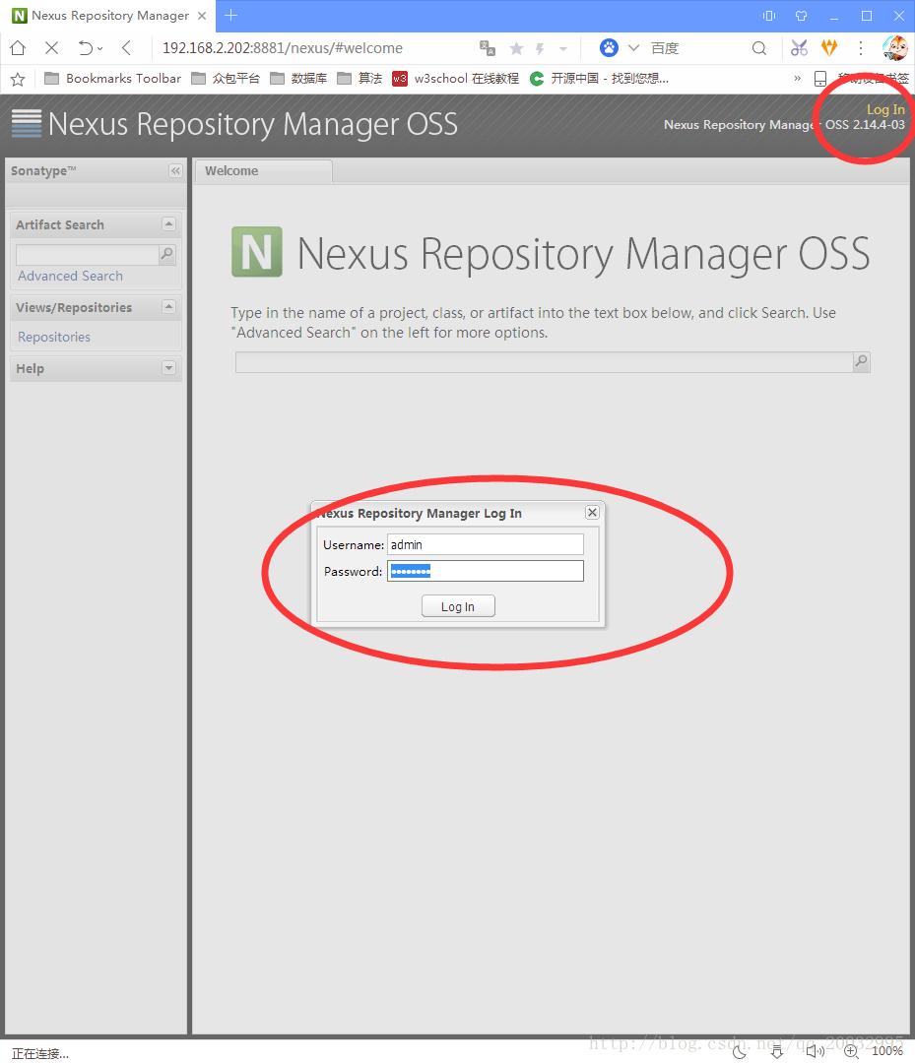This screenshot has width=915, height=1063.
Task: Close the Log In dialog
Action: coord(592,513)
